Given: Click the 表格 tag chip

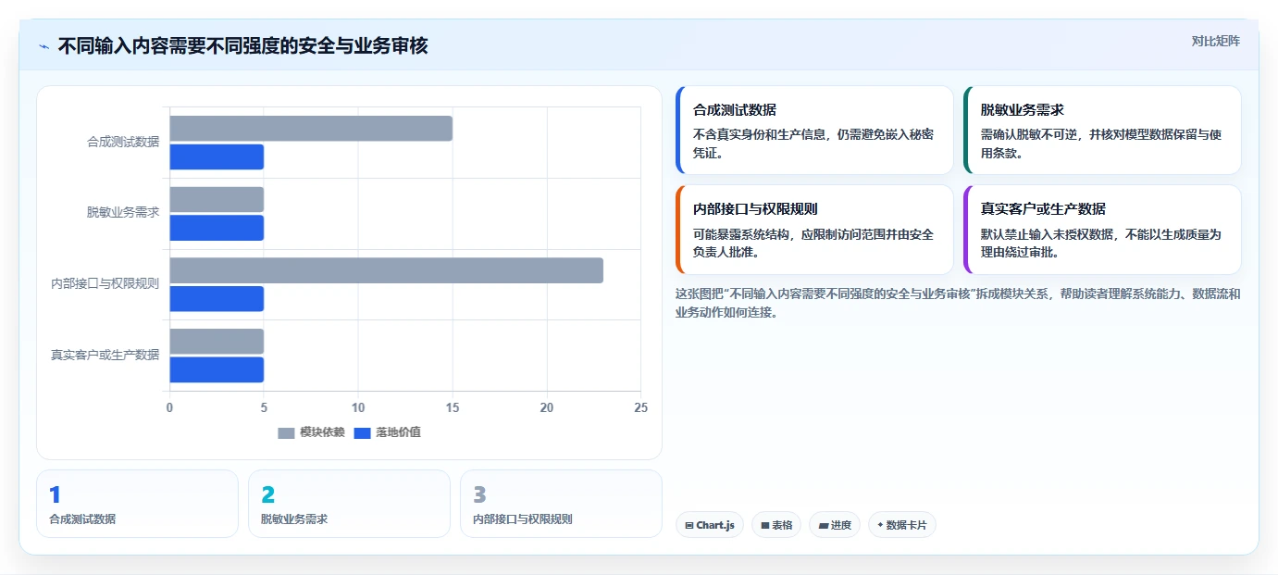Looking at the screenshot, I should pyautogui.click(x=776, y=525).
